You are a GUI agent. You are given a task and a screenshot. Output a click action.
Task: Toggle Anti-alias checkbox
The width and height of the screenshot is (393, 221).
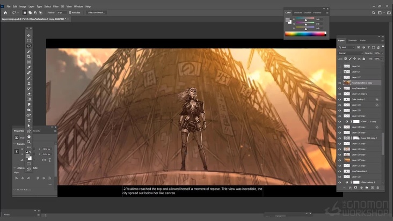click(70, 12)
